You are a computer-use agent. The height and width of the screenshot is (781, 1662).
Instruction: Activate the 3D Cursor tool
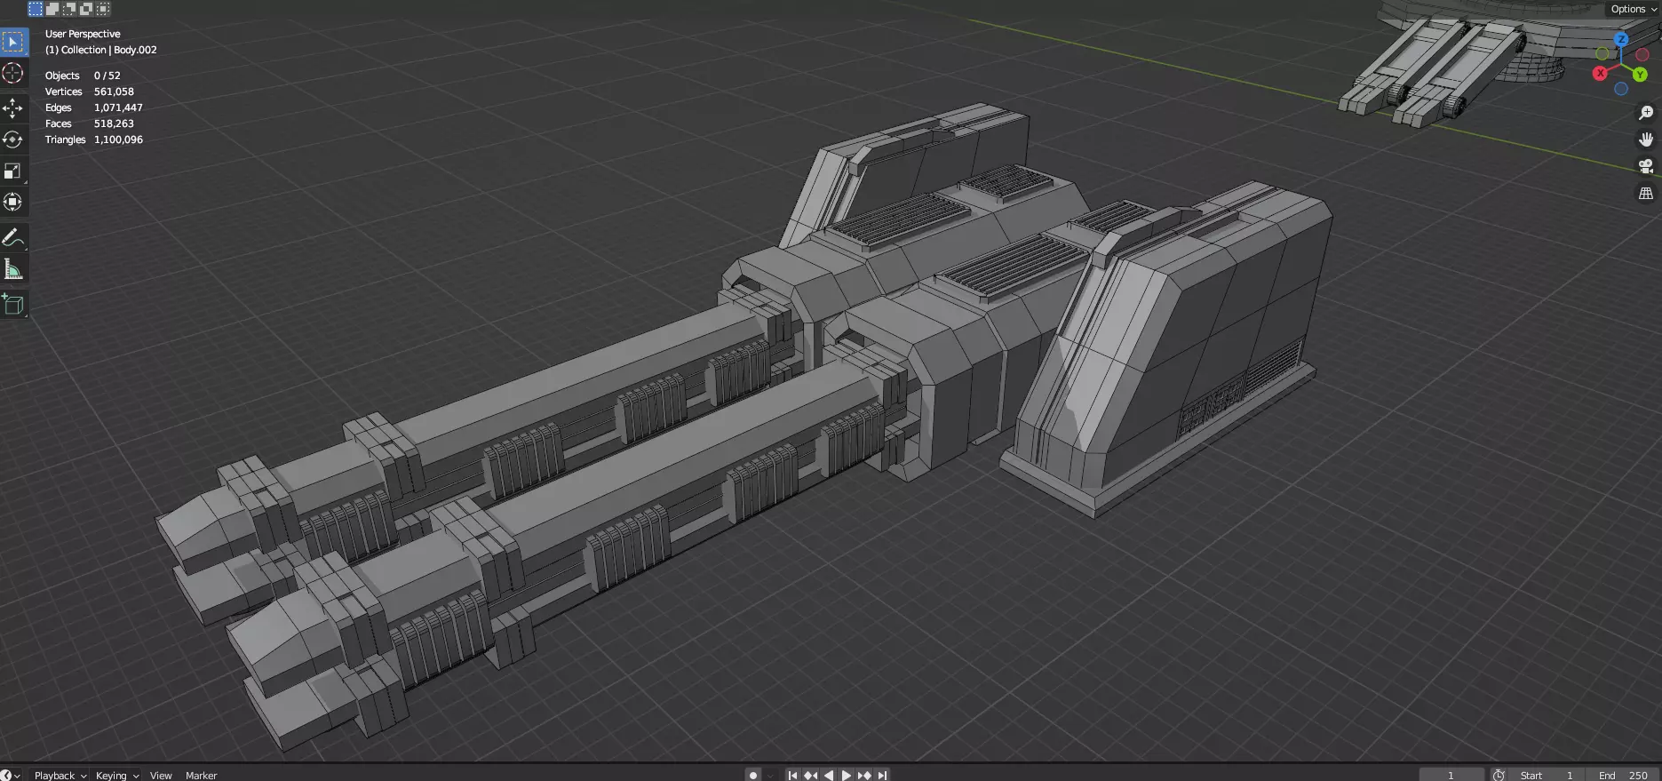(x=13, y=73)
